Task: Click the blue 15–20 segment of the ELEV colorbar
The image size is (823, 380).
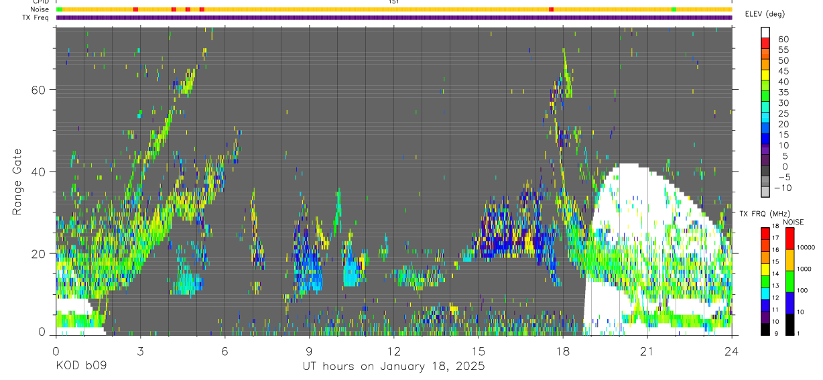Action: (x=765, y=129)
